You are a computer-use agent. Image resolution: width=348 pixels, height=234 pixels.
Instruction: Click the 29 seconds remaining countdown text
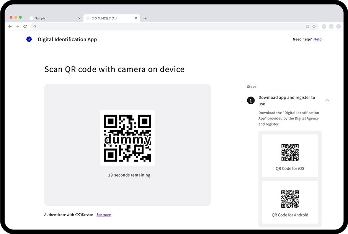[x=127, y=175]
